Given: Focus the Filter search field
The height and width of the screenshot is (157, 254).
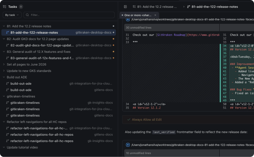Looking at the screenshot, I should [69, 15].
